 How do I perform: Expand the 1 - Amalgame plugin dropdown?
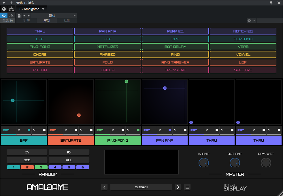pos(43,9)
